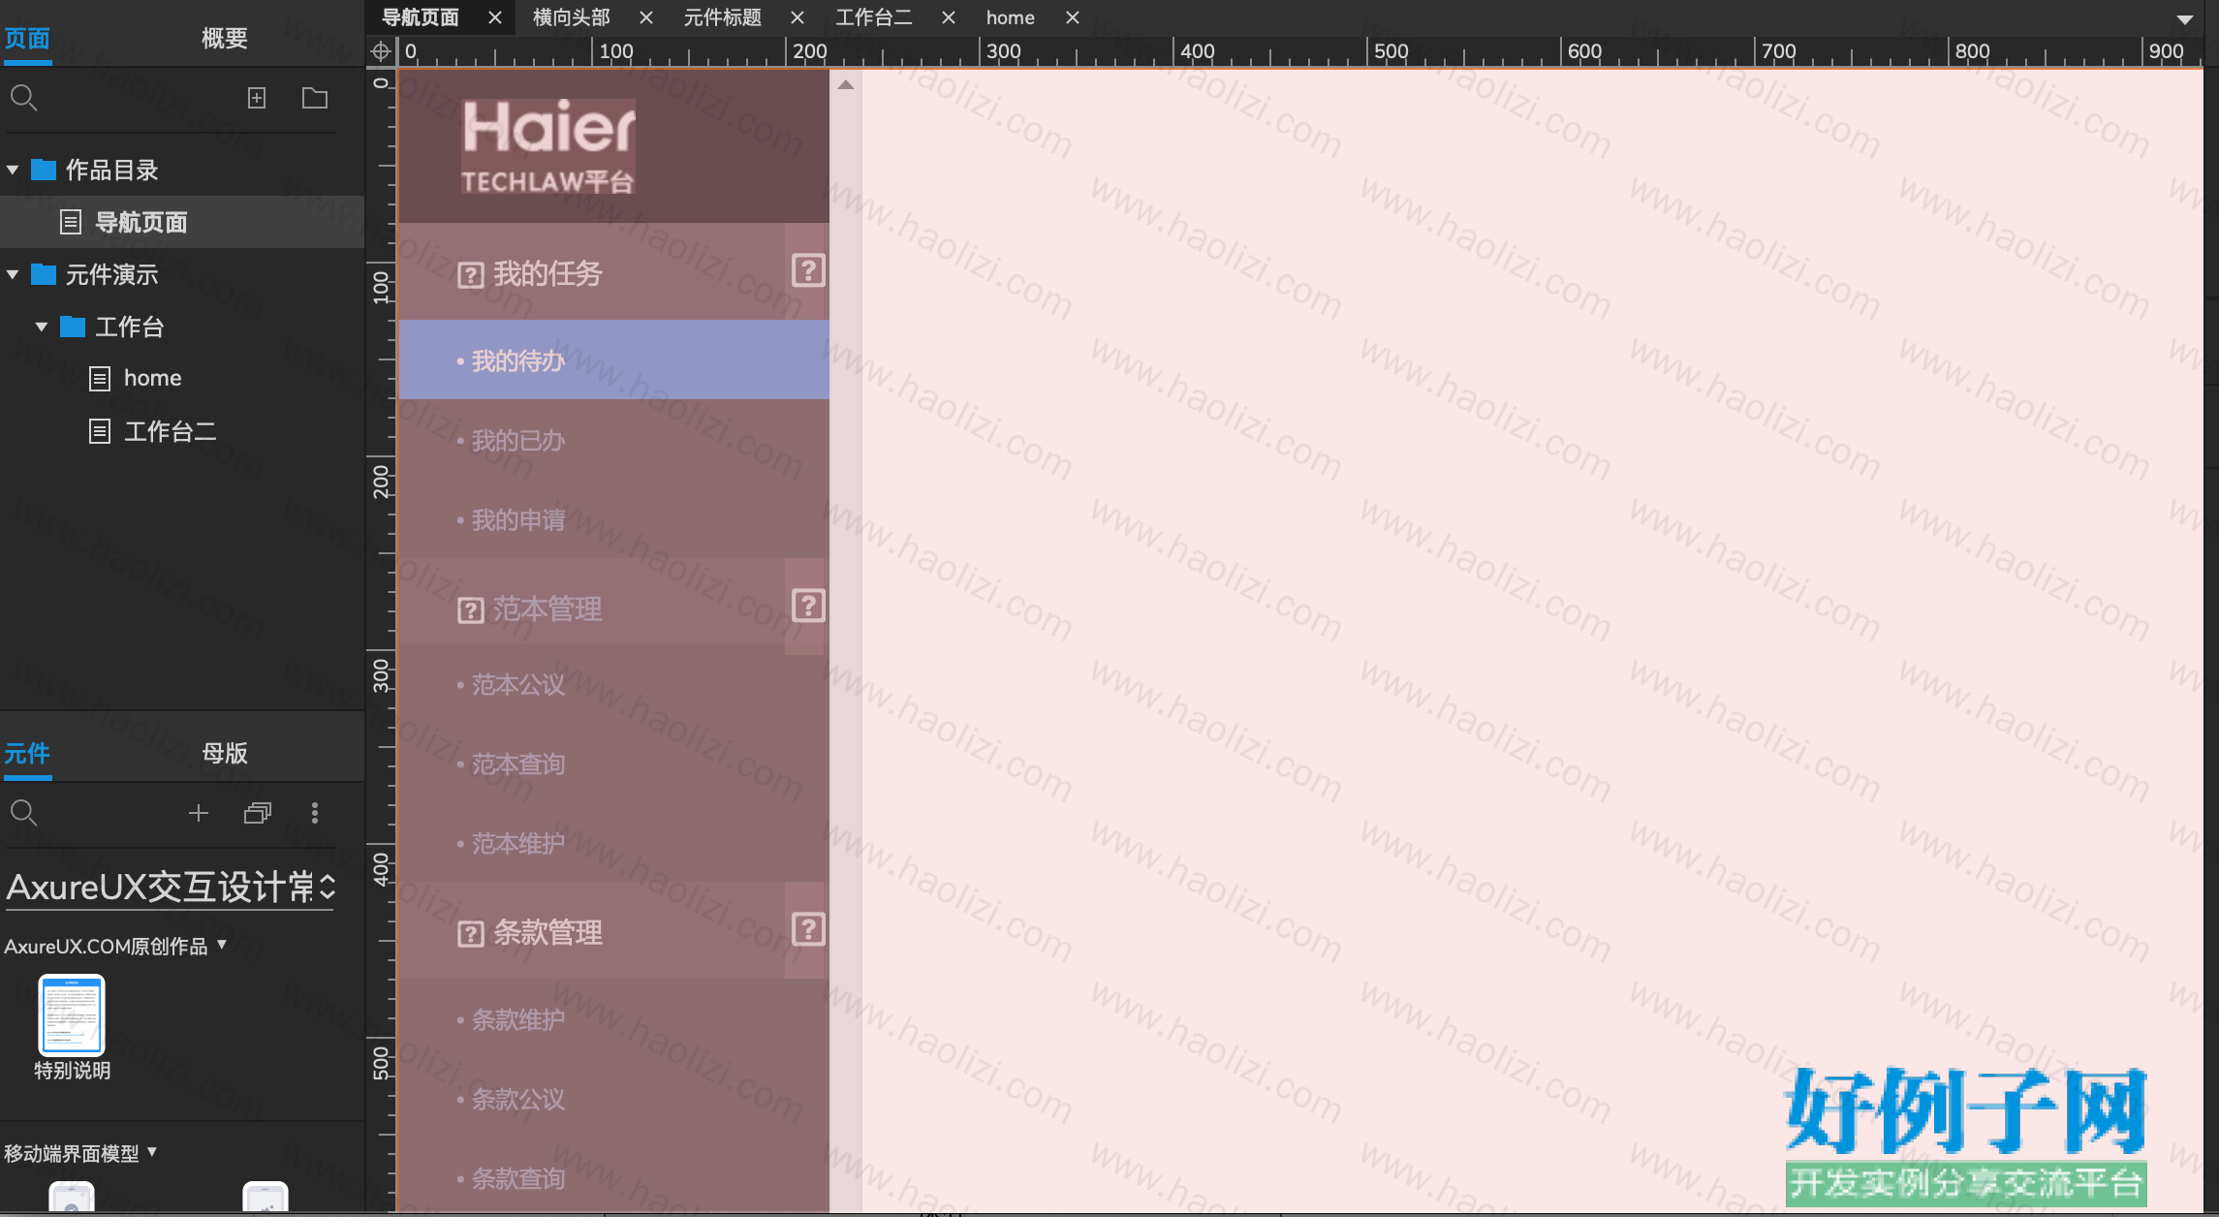Viewport: 2219px width, 1217px height.
Task: Collapse the AxureUX.COM原创作品 section
Action: pos(222,944)
